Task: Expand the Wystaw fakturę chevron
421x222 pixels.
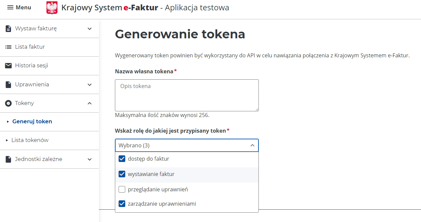Action: point(90,29)
